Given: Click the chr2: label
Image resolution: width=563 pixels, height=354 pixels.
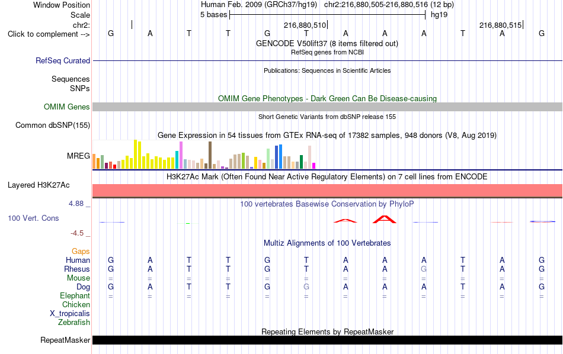Looking at the screenshot, I should point(81,25).
